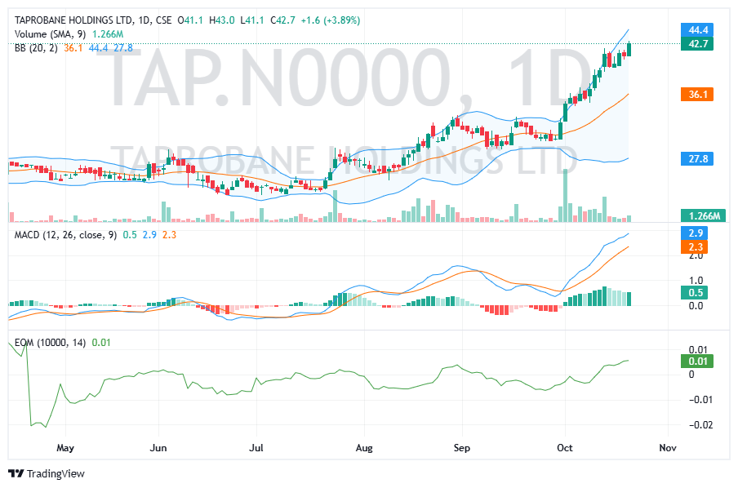The height and width of the screenshot is (488, 738).
Task: Click the Aug label on time axis
Action: point(364,447)
